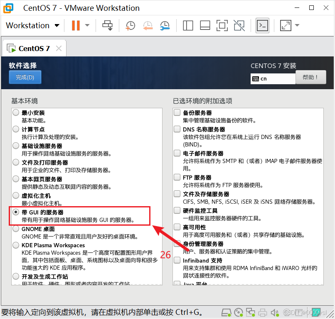Click the 执行计算及处理的安装。 description
Image resolution: width=335 pixels, height=319 pixels.
(x=50, y=137)
